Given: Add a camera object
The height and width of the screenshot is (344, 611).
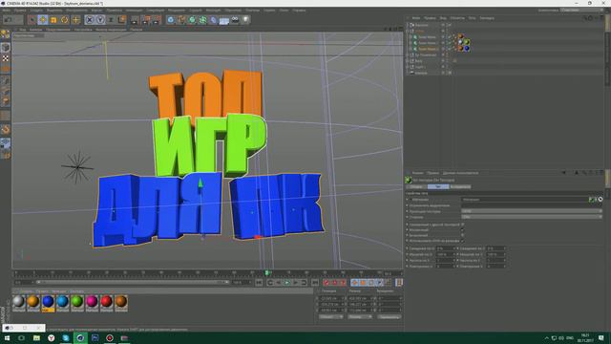Looking at the screenshot, I should 235,19.
